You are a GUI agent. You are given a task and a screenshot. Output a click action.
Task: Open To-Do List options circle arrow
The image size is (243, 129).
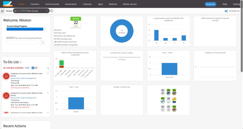click(x=21, y=62)
